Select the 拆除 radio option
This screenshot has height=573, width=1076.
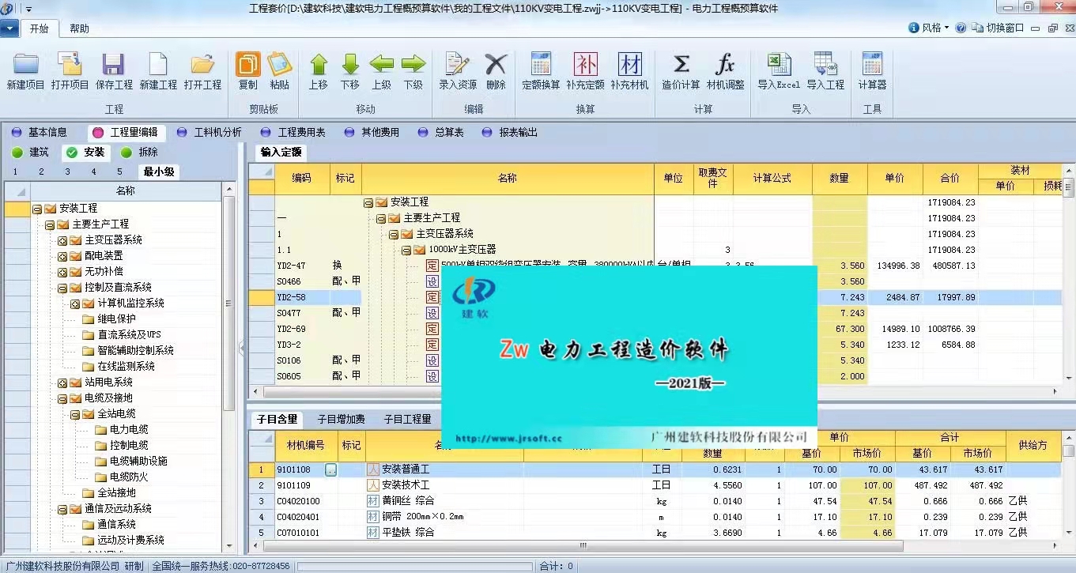[139, 153]
